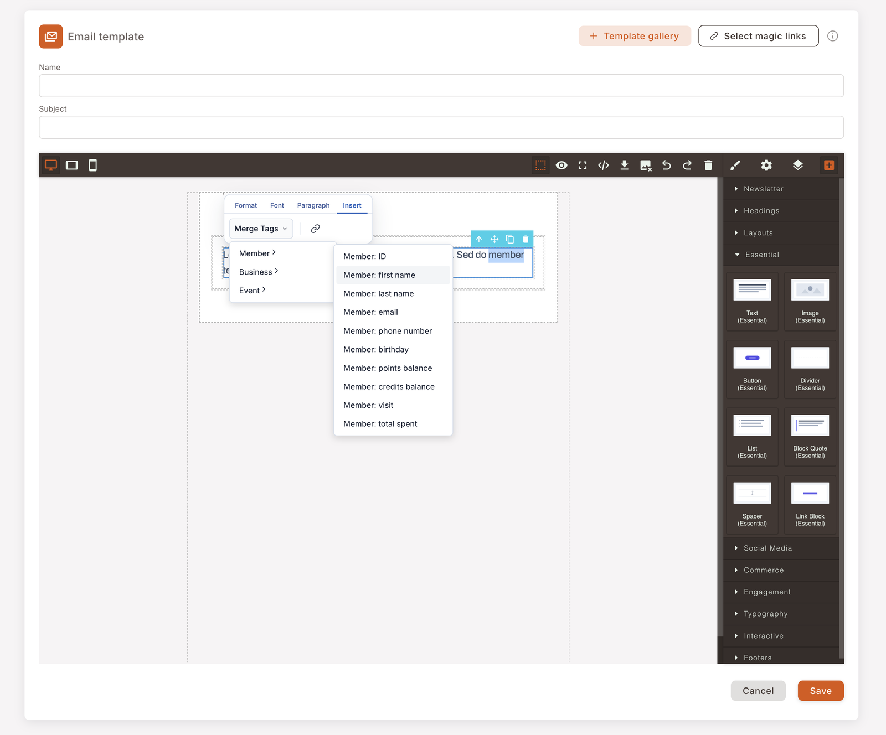Open the blocks panel plus icon

click(x=829, y=165)
